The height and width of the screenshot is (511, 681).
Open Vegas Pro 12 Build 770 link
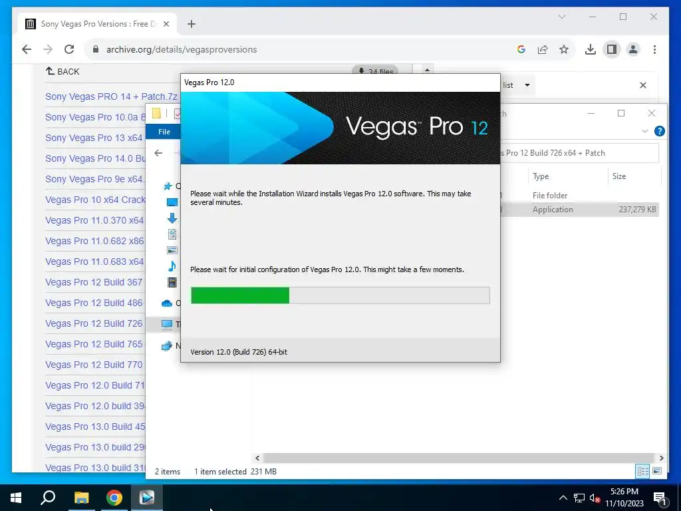click(x=94, y=365)
